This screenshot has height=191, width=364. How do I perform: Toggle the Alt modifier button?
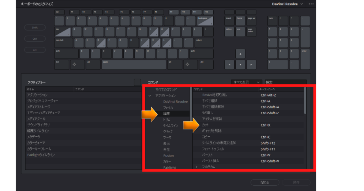(35, 50)
